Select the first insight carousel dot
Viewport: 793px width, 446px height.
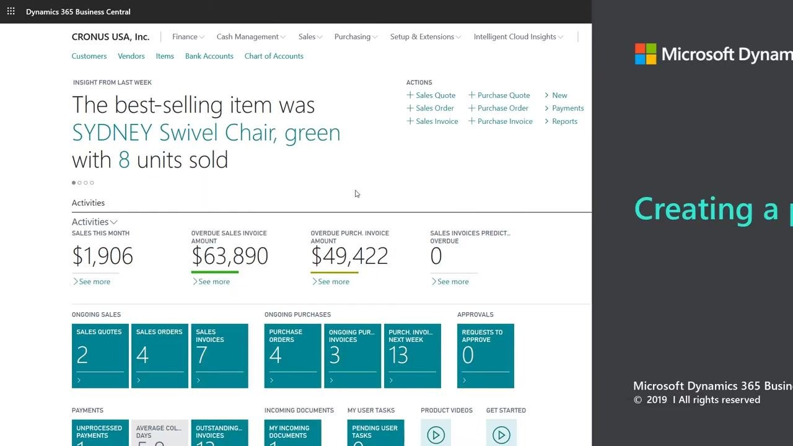tap(74, 183)
